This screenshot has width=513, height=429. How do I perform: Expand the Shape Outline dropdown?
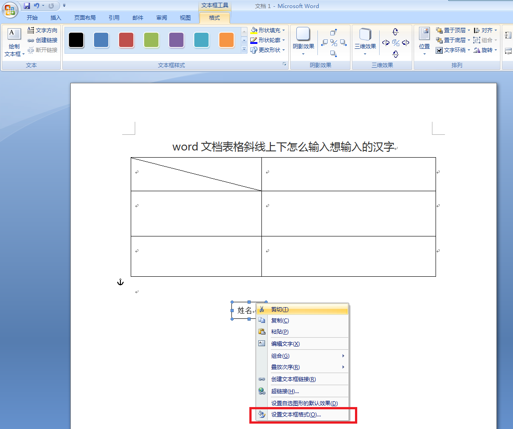click(284, 40)
